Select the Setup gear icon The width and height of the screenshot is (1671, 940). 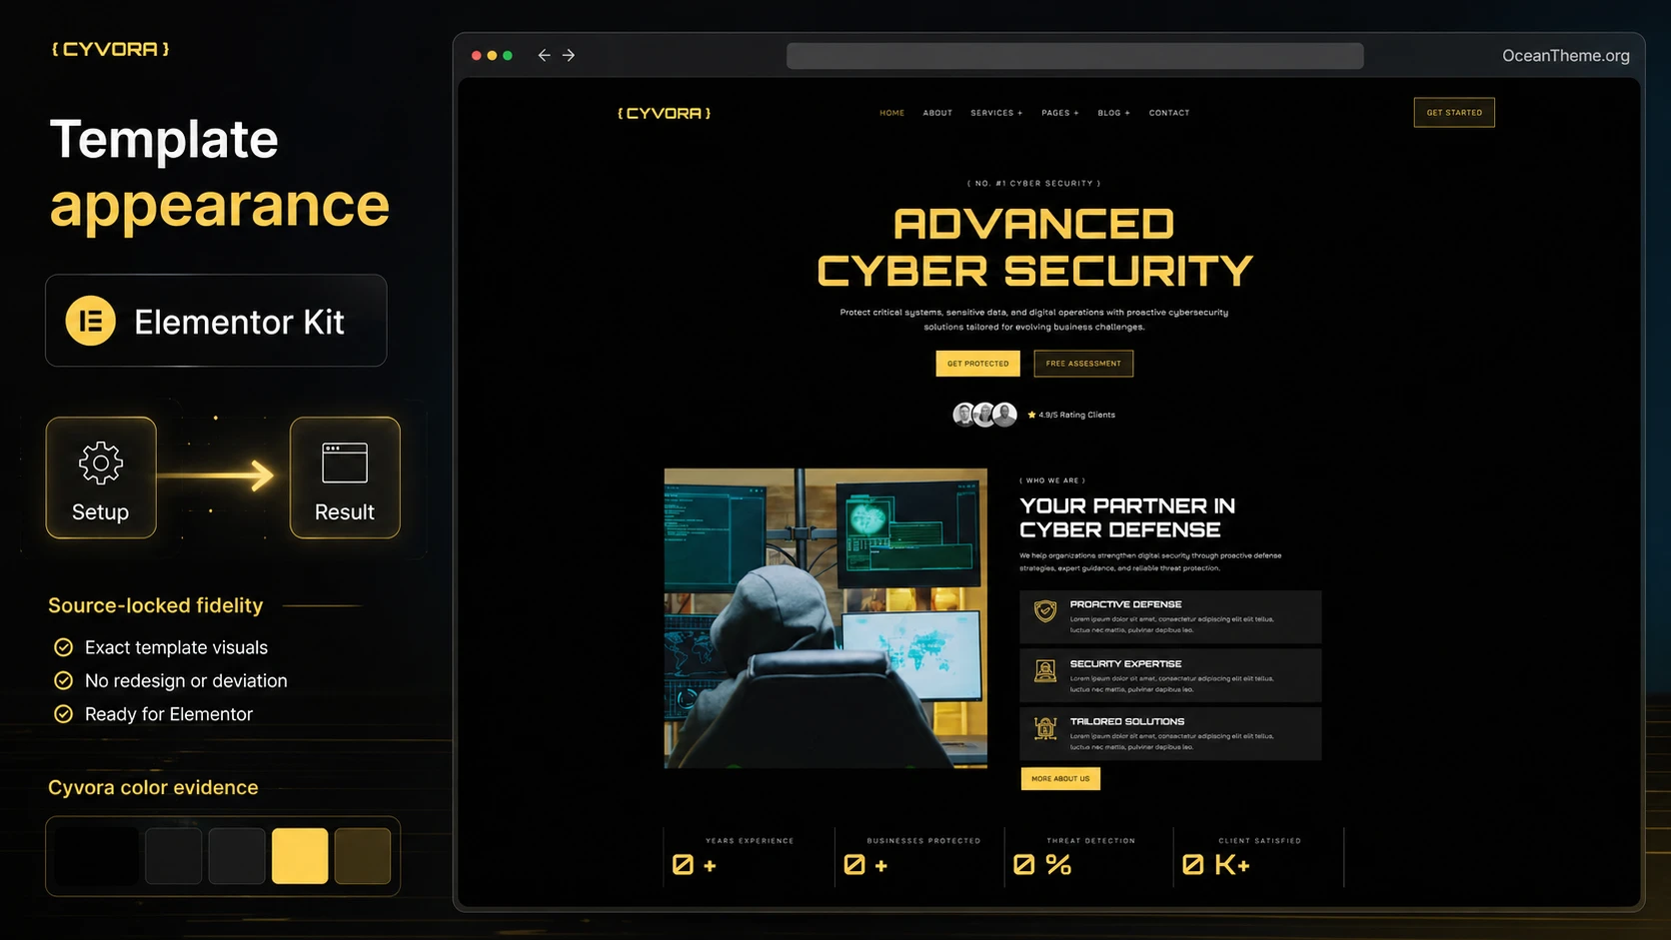pyautogui.click(x=101, y=463)
